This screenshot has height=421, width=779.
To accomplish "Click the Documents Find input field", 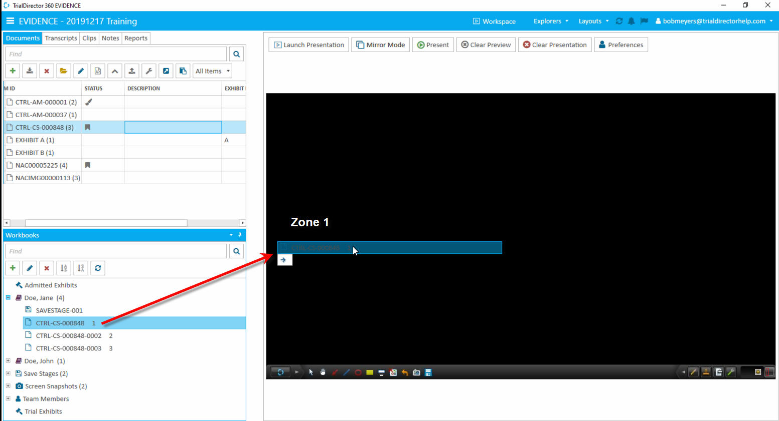I will pos(116,54).
